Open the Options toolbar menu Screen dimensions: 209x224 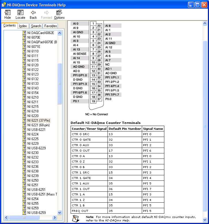pos(59,14)
